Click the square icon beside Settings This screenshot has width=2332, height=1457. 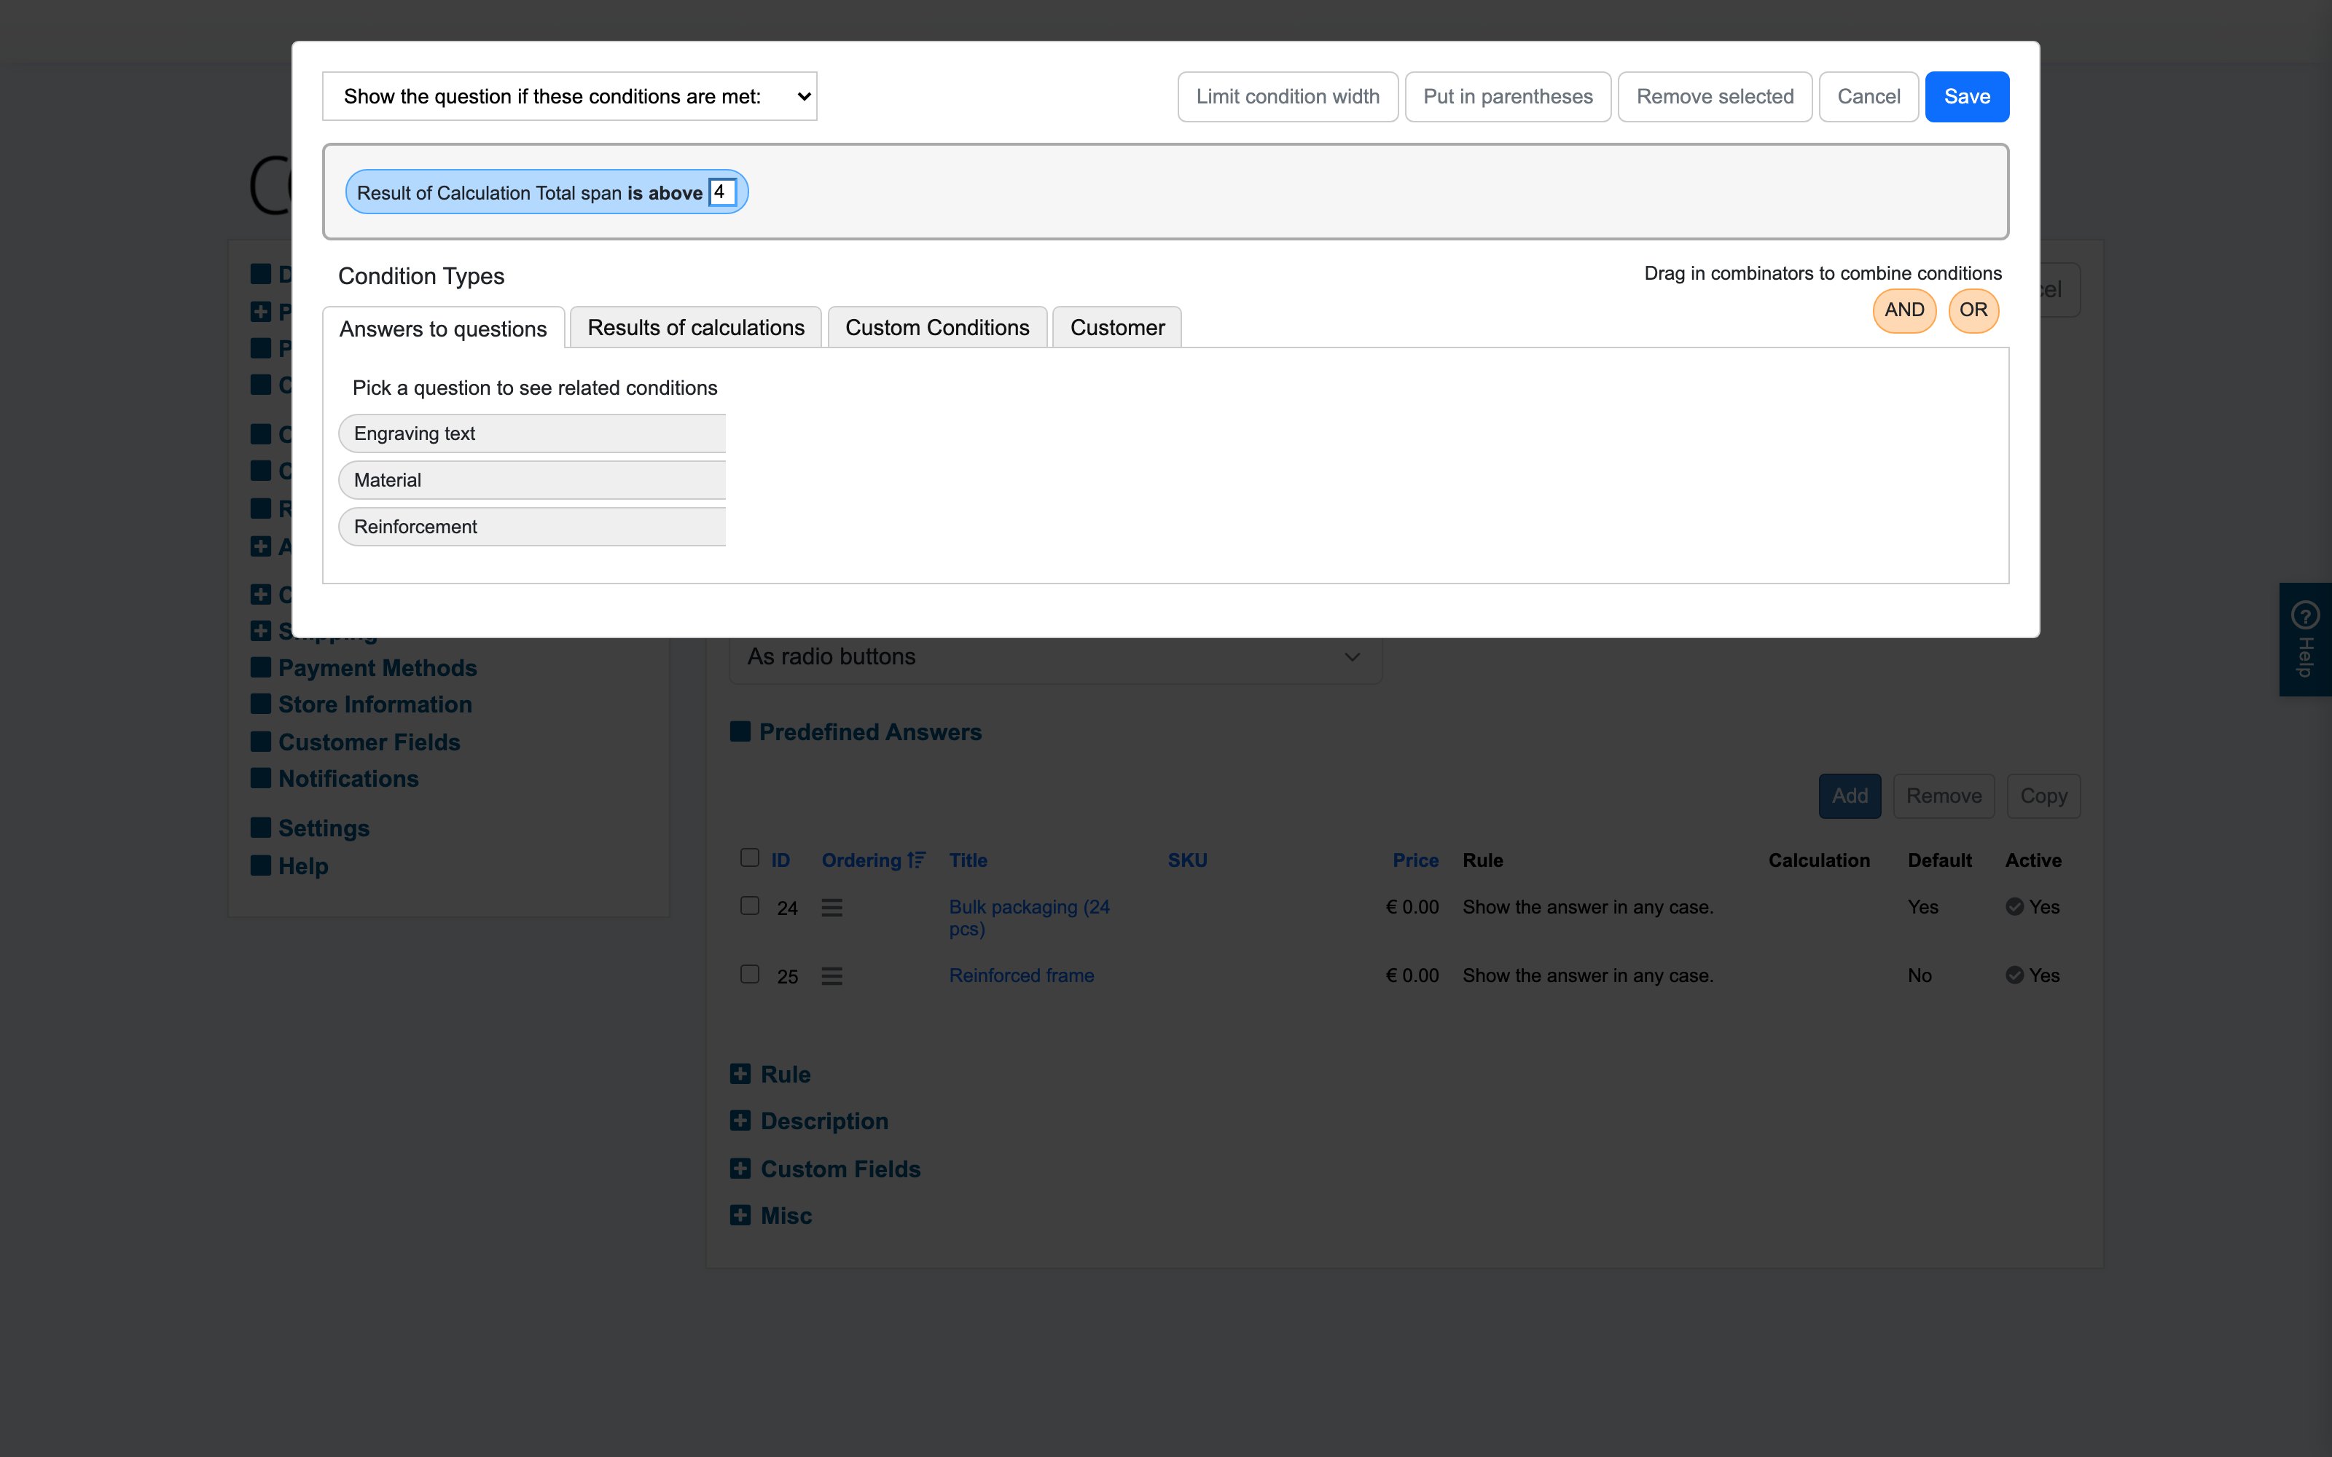coord(260,828)
